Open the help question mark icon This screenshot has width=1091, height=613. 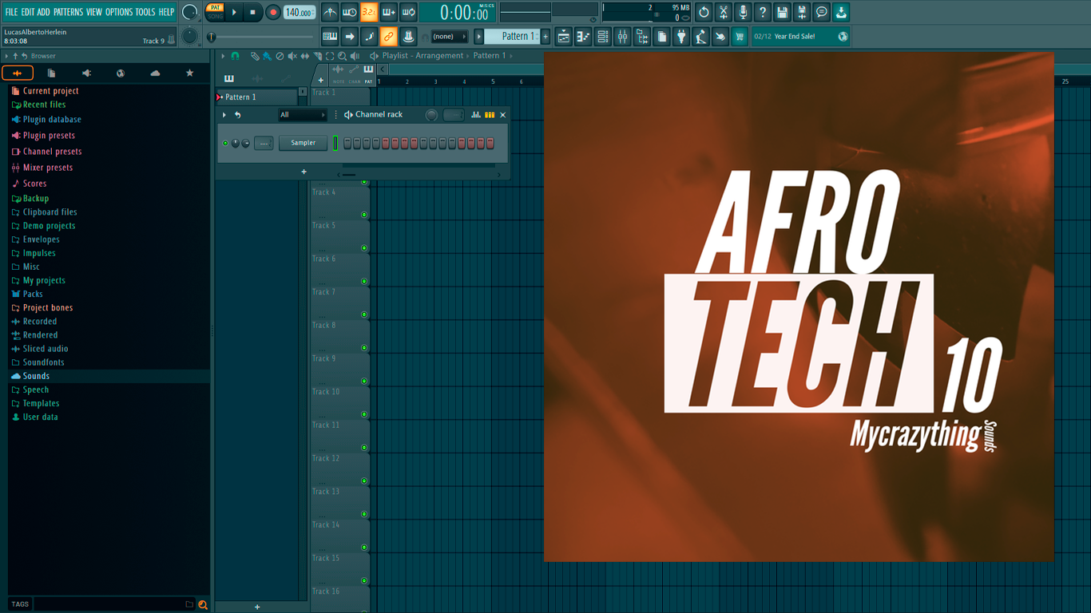(x=763, y=12)
